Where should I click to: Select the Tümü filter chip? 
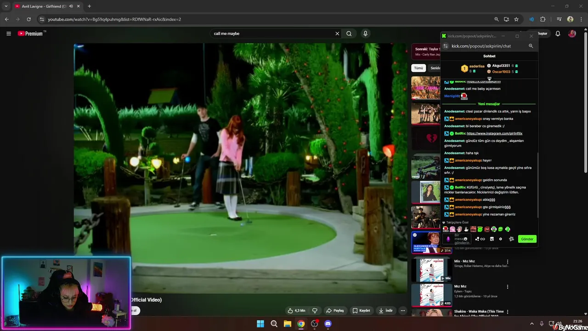point(418,68)
